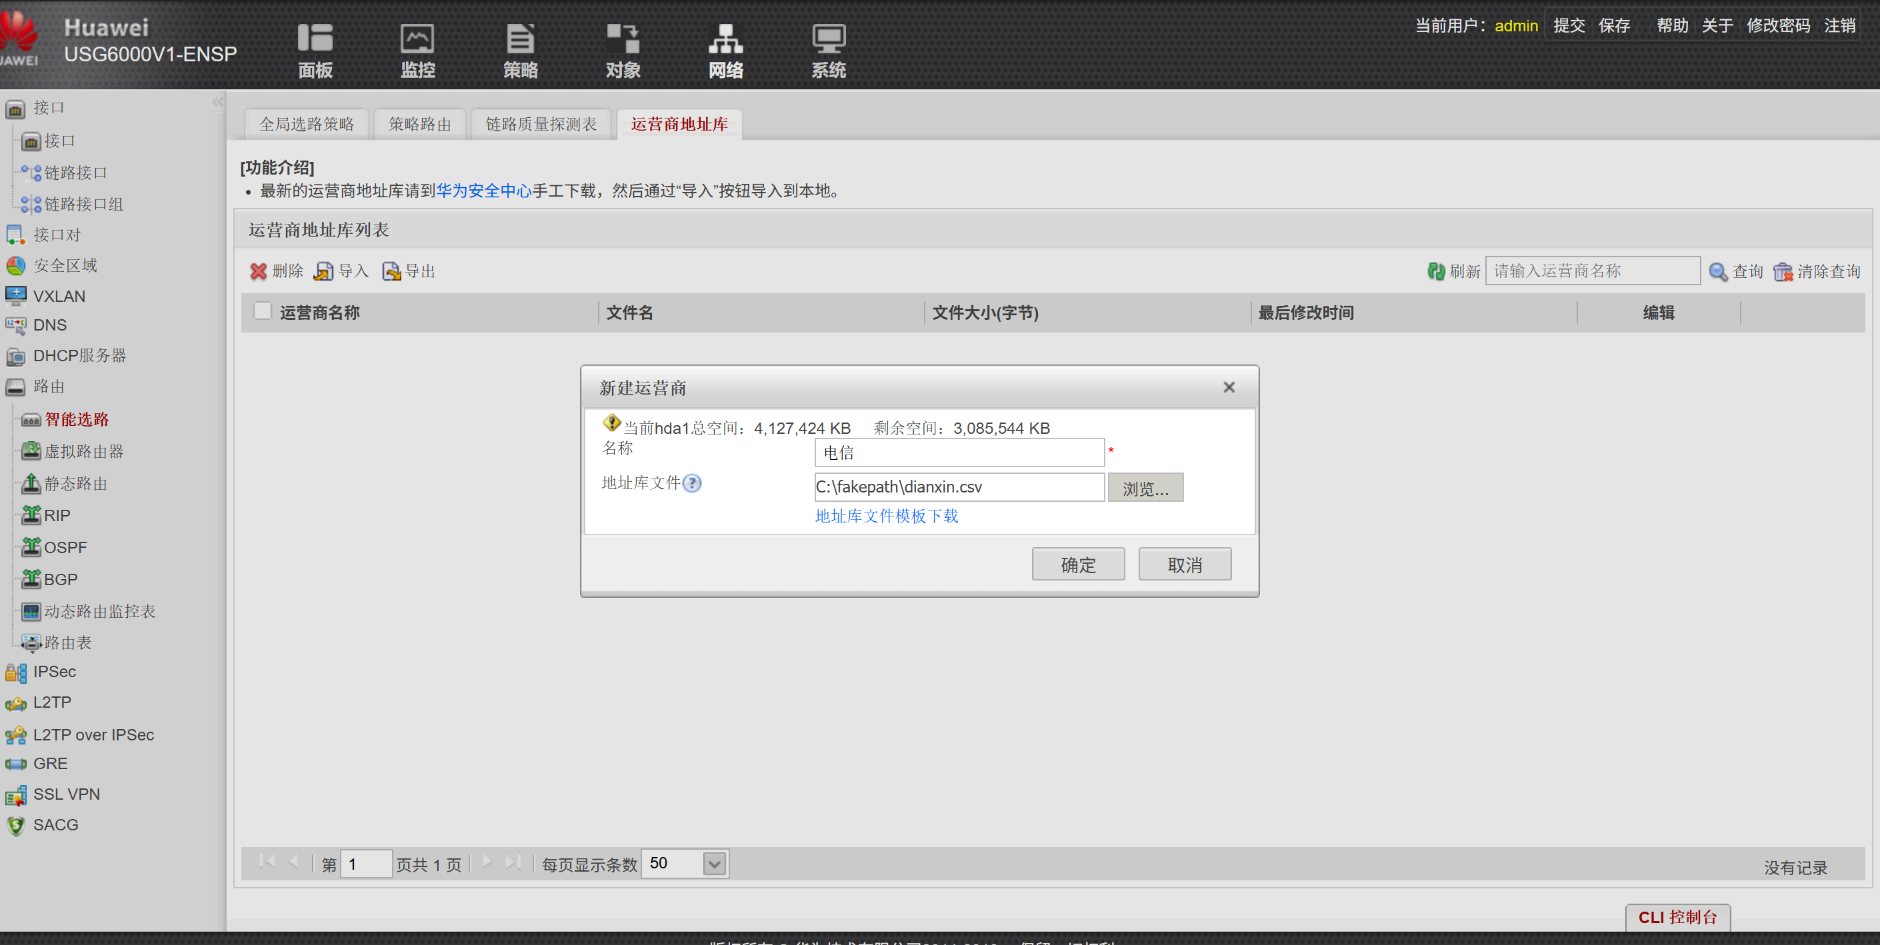Open the 每页显示条数 dropdown
The width and height of the screenshot is (1880, 945).
coord(715,864)
